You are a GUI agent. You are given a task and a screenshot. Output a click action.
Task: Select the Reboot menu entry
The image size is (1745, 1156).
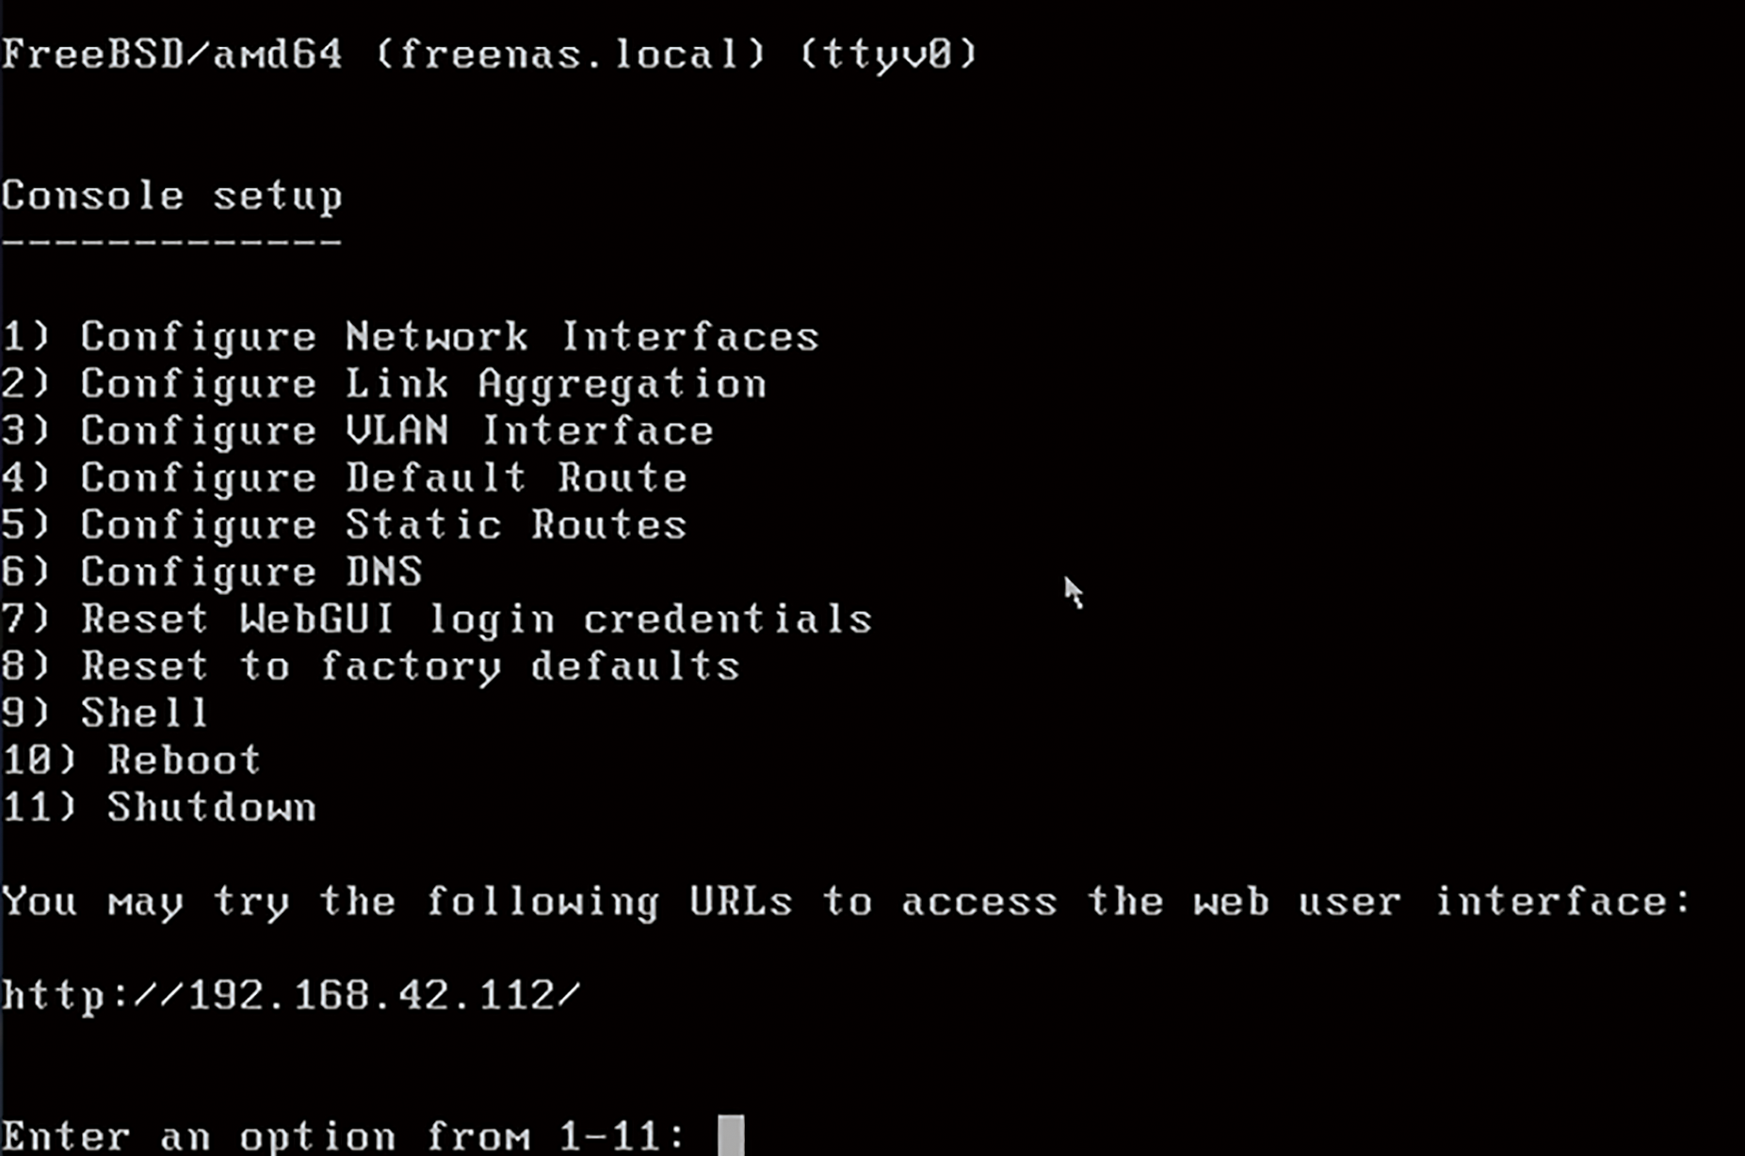click(x=131, y=761)
